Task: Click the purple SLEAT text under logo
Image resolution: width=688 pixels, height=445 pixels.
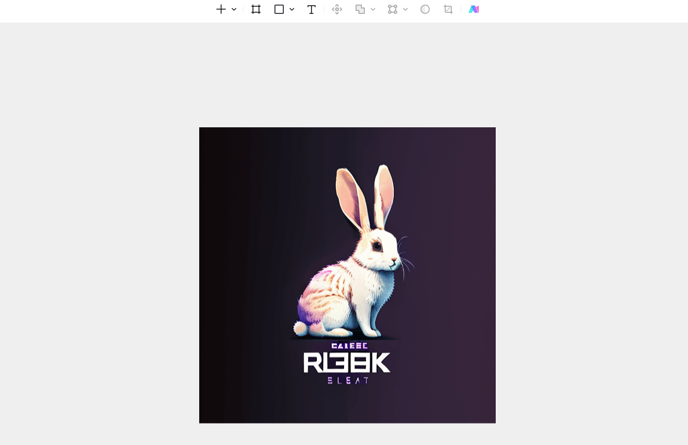Action: [349, 381]
